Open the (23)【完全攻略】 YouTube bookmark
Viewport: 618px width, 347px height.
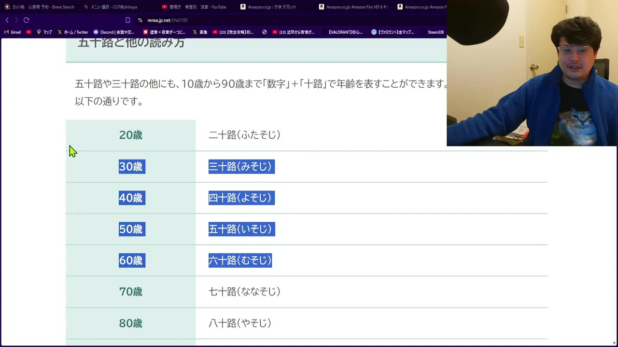[233, 32]
